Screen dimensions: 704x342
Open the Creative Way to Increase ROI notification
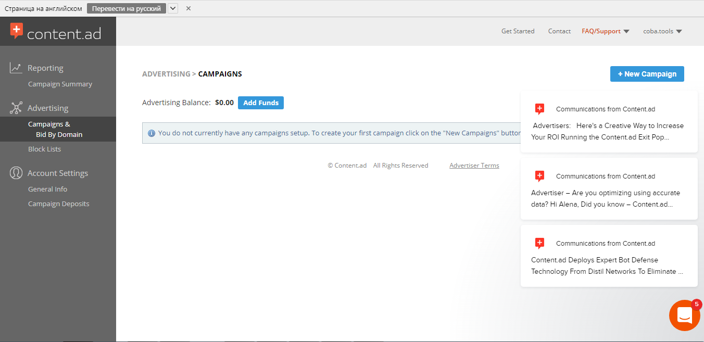tap(609, 122)
